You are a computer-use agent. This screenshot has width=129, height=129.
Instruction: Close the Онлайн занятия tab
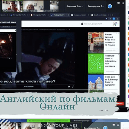[x=109, y=15]
